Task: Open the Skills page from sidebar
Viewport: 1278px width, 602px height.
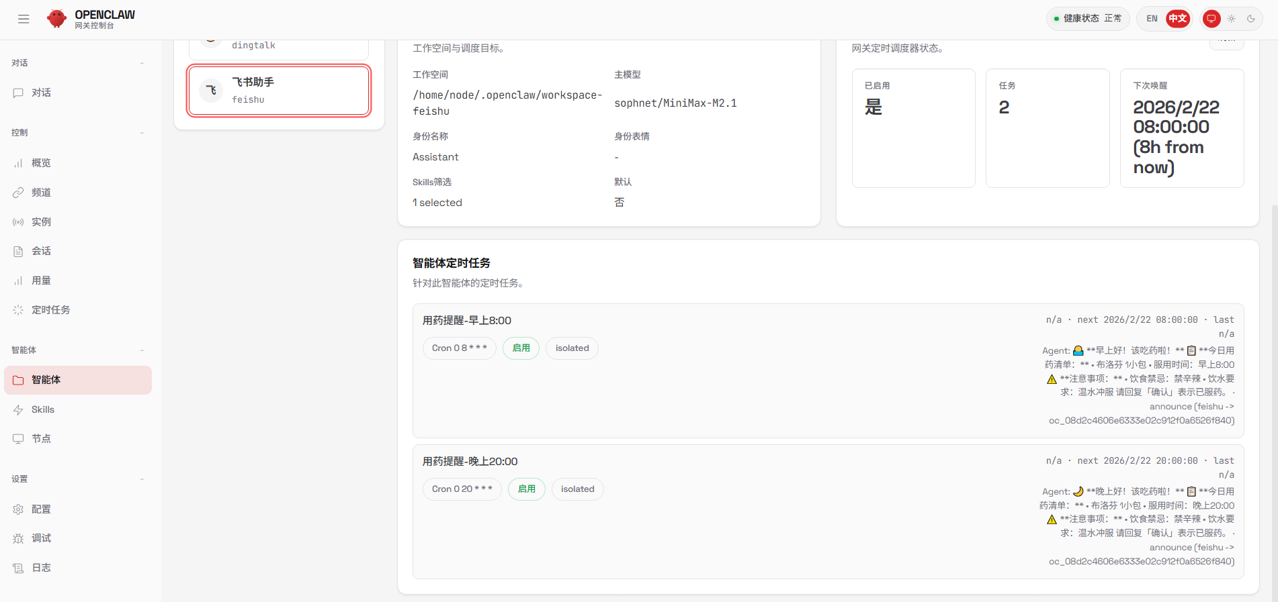Action: coord(42,409)
